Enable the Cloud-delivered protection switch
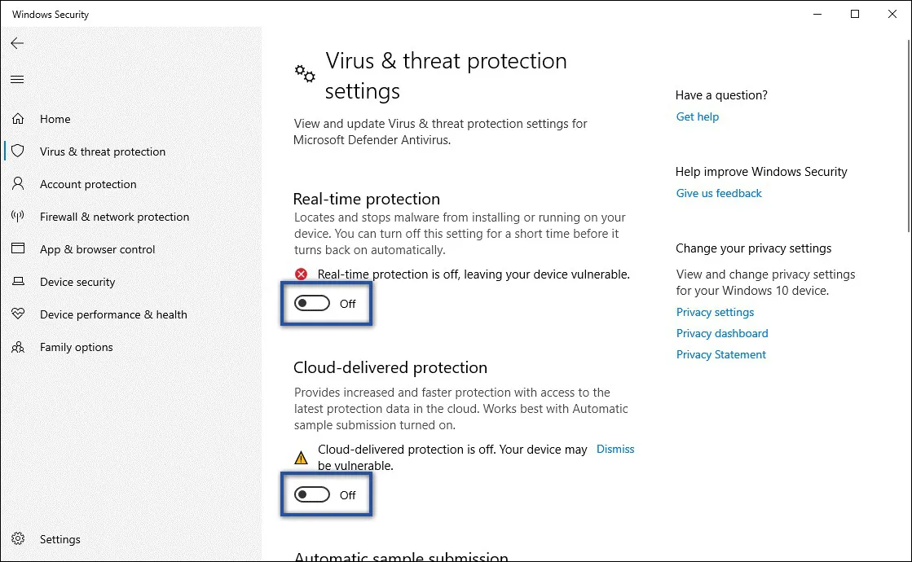 click(312, 495)
